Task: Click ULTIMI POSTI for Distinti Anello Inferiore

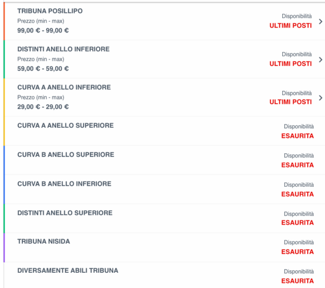Action: 290,64
